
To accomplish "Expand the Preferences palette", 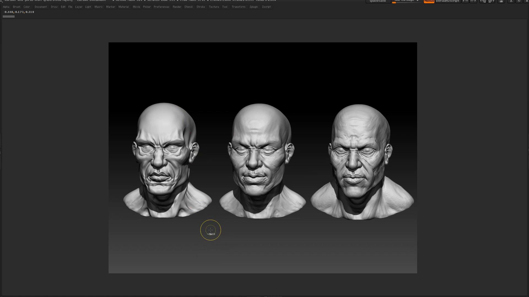I will (161, 7).
